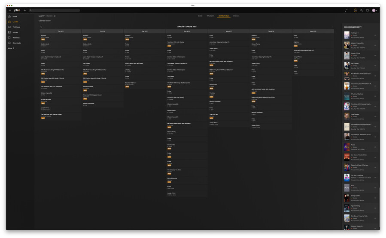386x238 pixels.
Task: Open the Wed 4/19 column header
Action: (x=313, y=31)
